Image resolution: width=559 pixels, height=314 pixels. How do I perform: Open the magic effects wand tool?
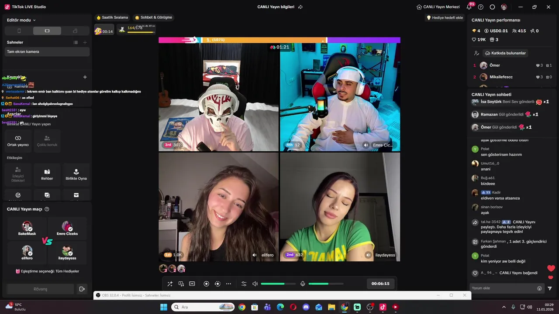point(170,284)
